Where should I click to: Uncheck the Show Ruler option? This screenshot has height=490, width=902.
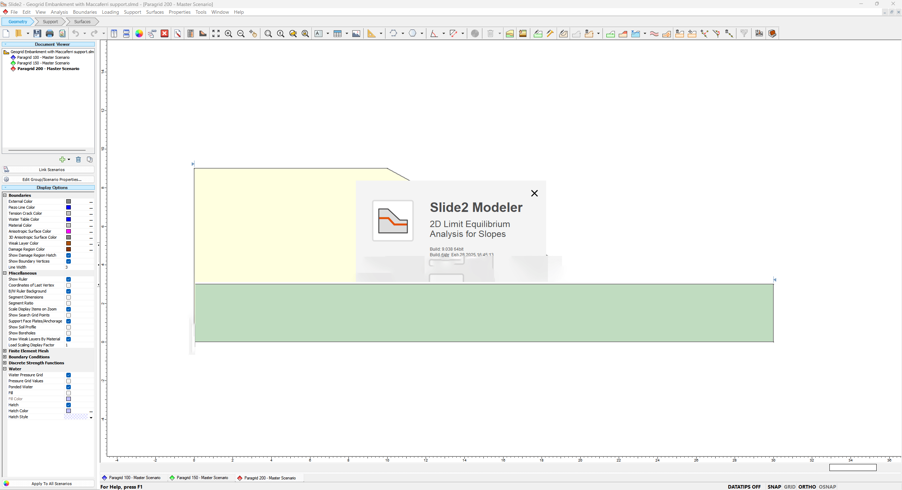coord(68,279)
